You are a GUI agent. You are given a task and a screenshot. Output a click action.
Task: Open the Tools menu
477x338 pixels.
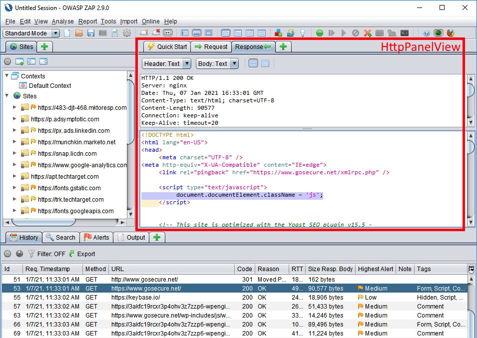coord(108,21)
